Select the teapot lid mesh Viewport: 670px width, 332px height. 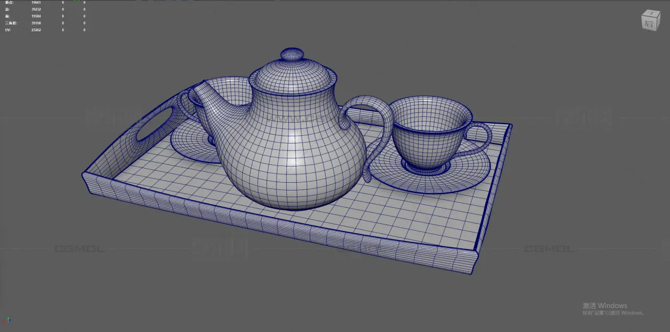click(x=292, y=78)
